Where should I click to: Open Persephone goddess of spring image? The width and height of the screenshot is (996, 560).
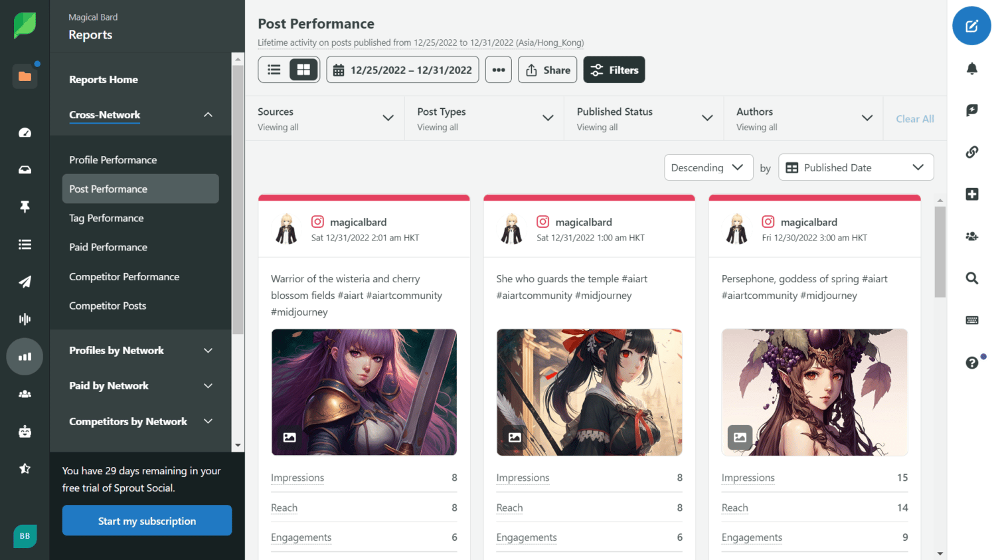(x=815, y=392)
